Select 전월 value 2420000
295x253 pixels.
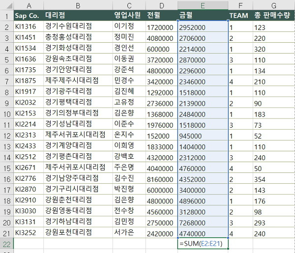pos(162,233)
